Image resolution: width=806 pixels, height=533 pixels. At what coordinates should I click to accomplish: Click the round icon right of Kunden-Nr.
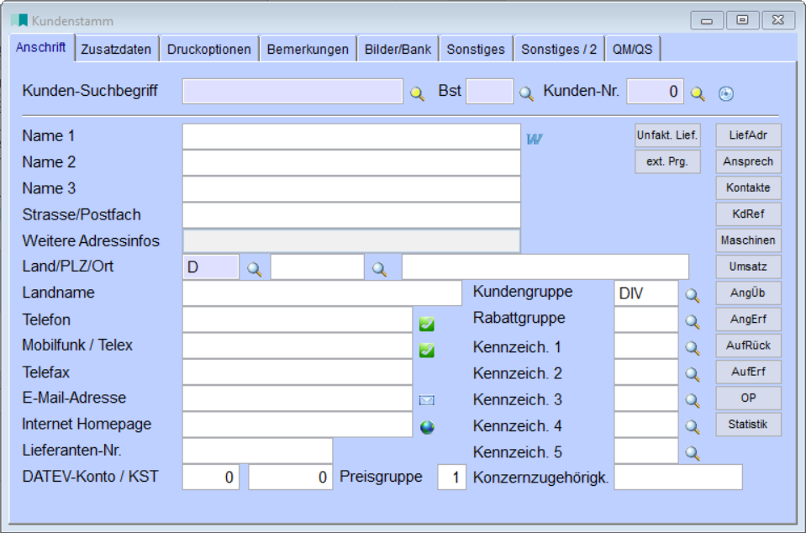[726, 94]
